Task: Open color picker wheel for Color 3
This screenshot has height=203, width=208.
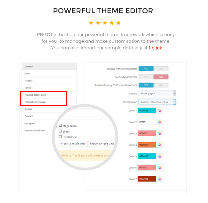Action: (x=160, y=133)
